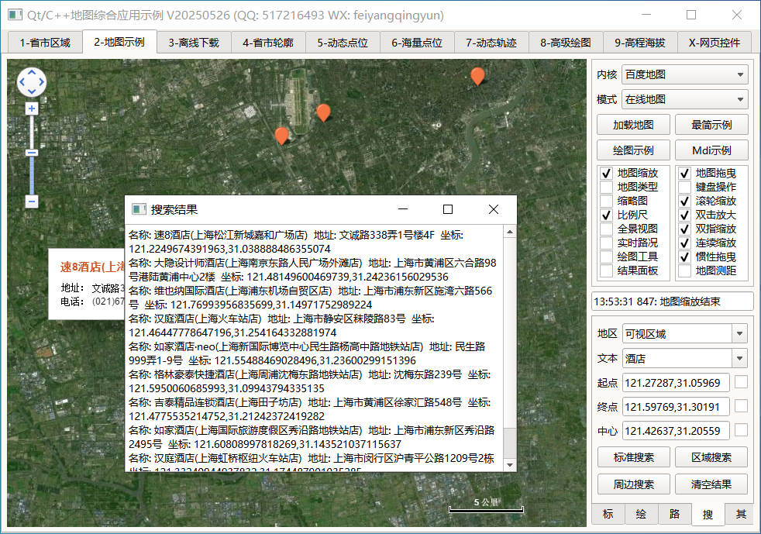Maximize the 搜索结果 dialog

click(448, 209)
